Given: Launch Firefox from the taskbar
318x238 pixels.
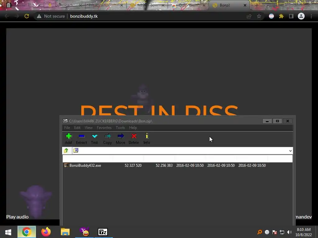Looking at the screenshot, I should (x=46, y=232).
